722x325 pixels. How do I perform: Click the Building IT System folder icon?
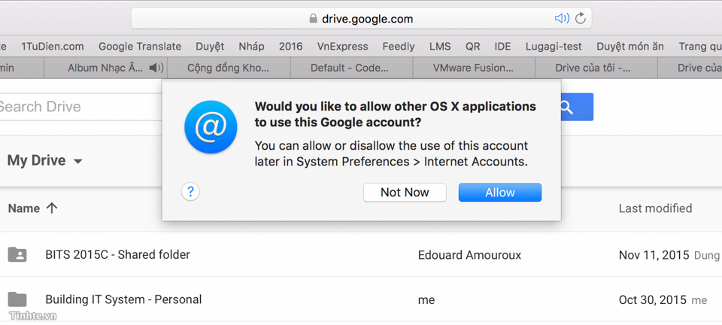[17, 299]
